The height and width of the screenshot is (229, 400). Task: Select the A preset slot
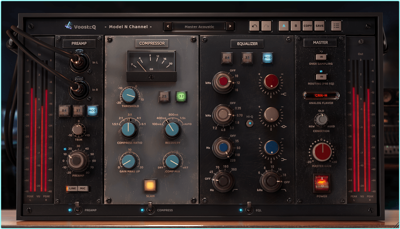(x=284, y=26)
